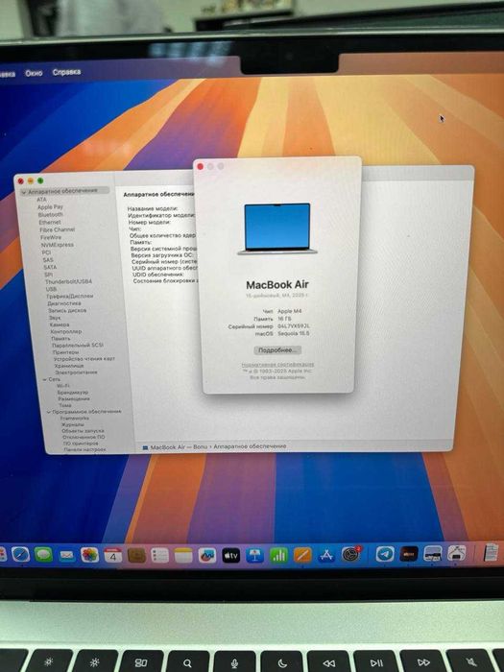Open the orange Pages app

(302, 555)
